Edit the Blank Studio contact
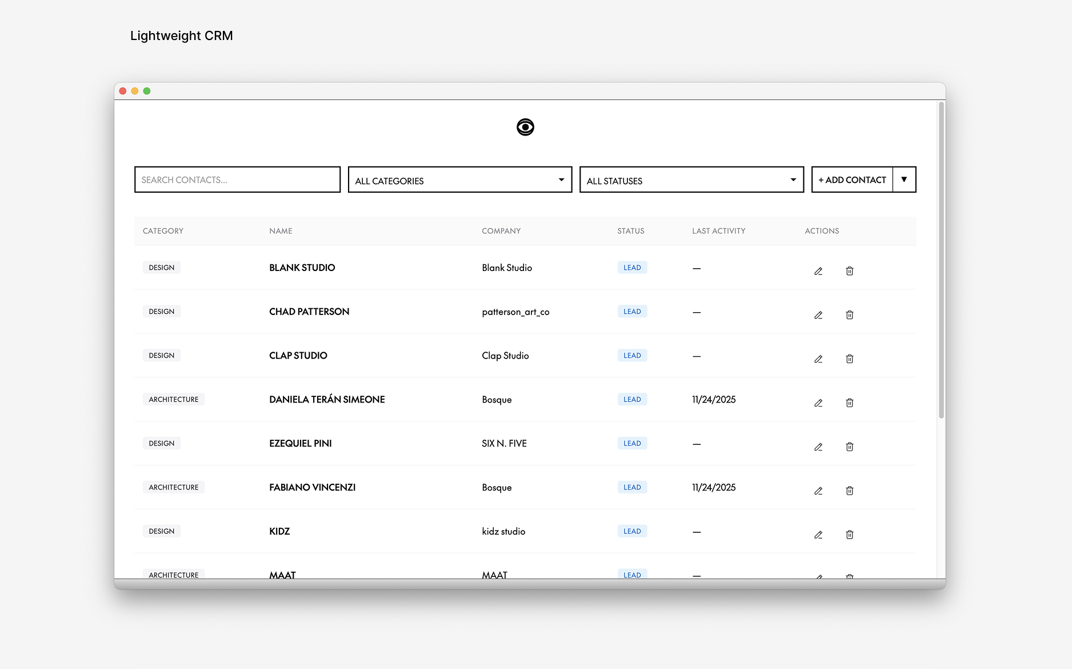 [x=818, y=271]
